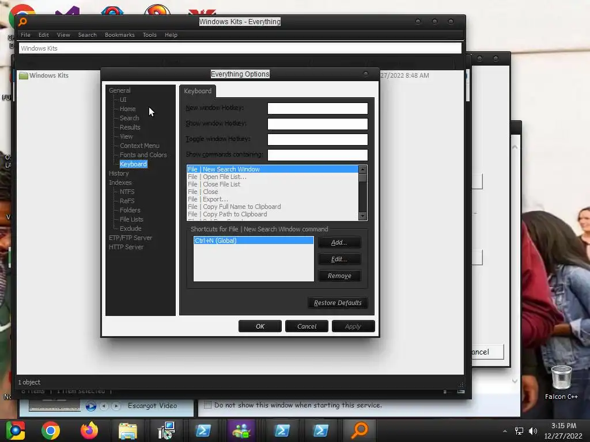Image resolution: width=590 pixels, height=442 pixels.
Task: Open the Bookmarks menu
Action: (120, 35)
